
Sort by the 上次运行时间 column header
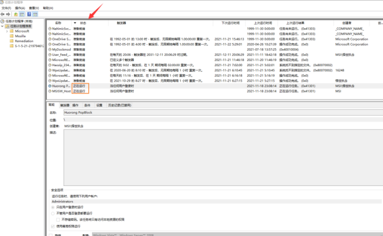(263, 23)
